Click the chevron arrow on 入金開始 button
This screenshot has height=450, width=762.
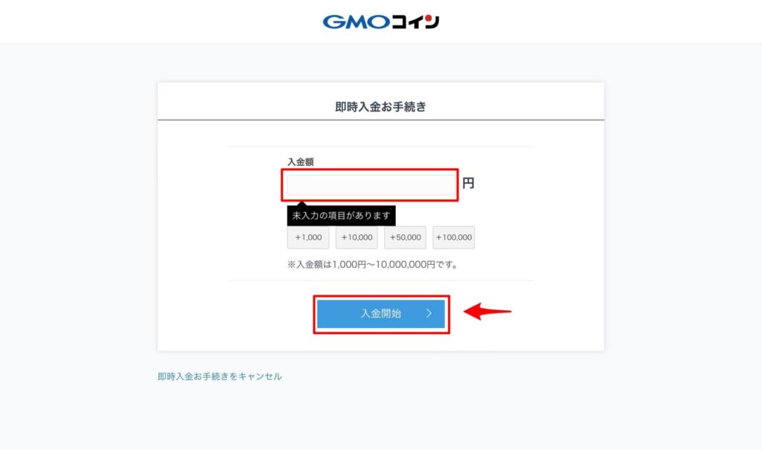[429, 313]
